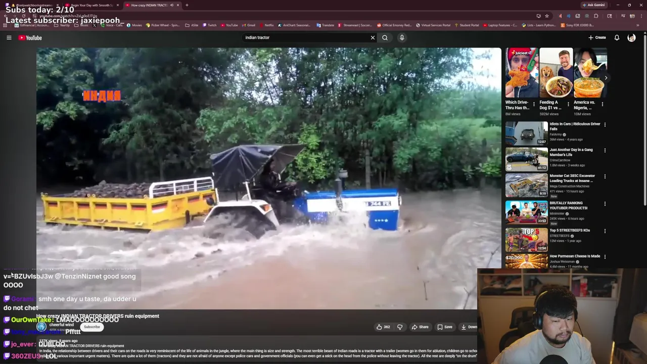
Task: Open the Music bookmarks folder
Action: point(81,25)
